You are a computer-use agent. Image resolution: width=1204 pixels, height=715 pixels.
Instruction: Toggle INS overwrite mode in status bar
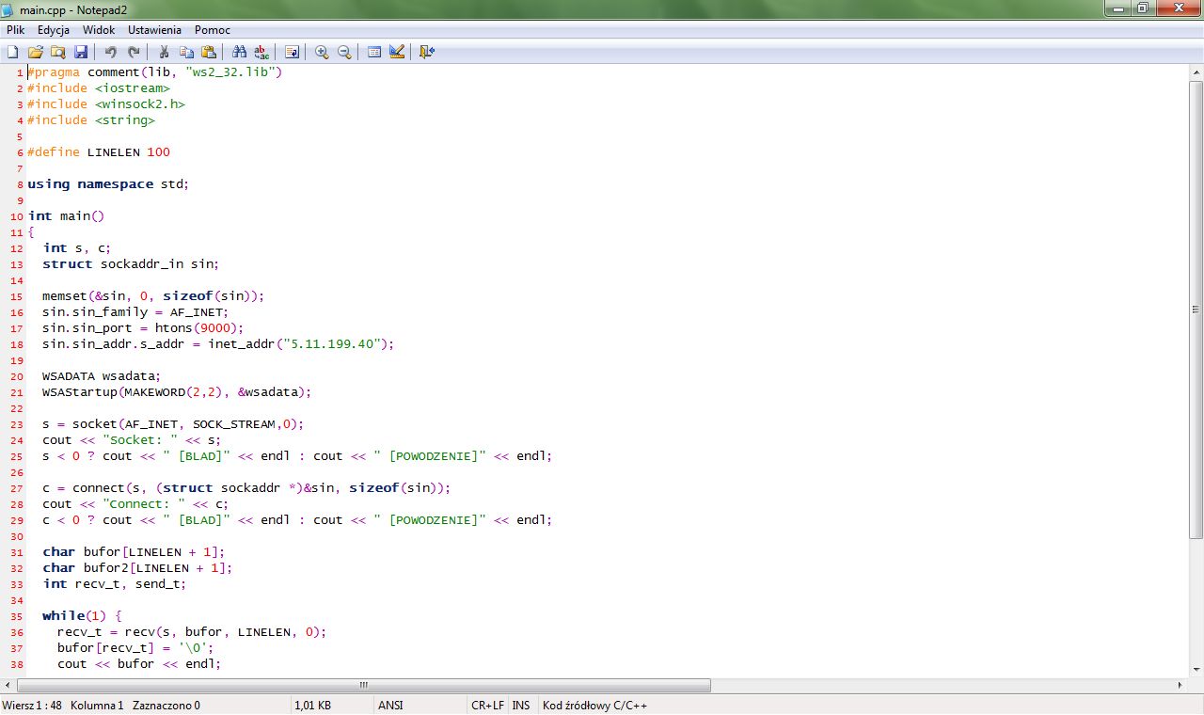click(x=521, y=705)
